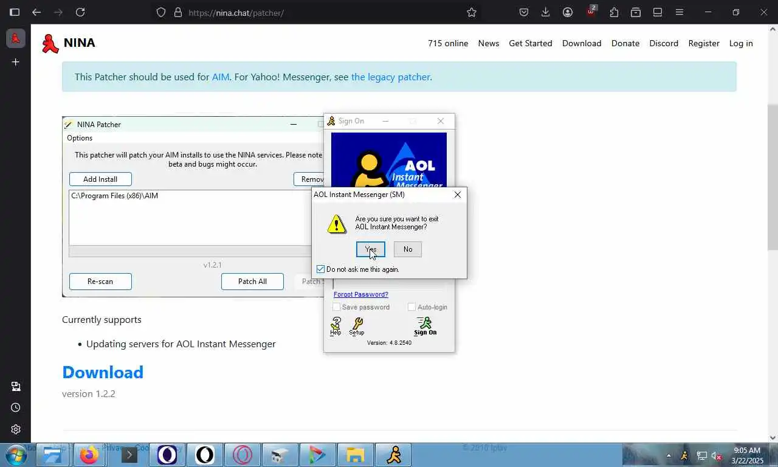Click Patch All in NINA Patcher image
Screen dimensions: 778x467
pyautogui.click(x=252, y=282)
